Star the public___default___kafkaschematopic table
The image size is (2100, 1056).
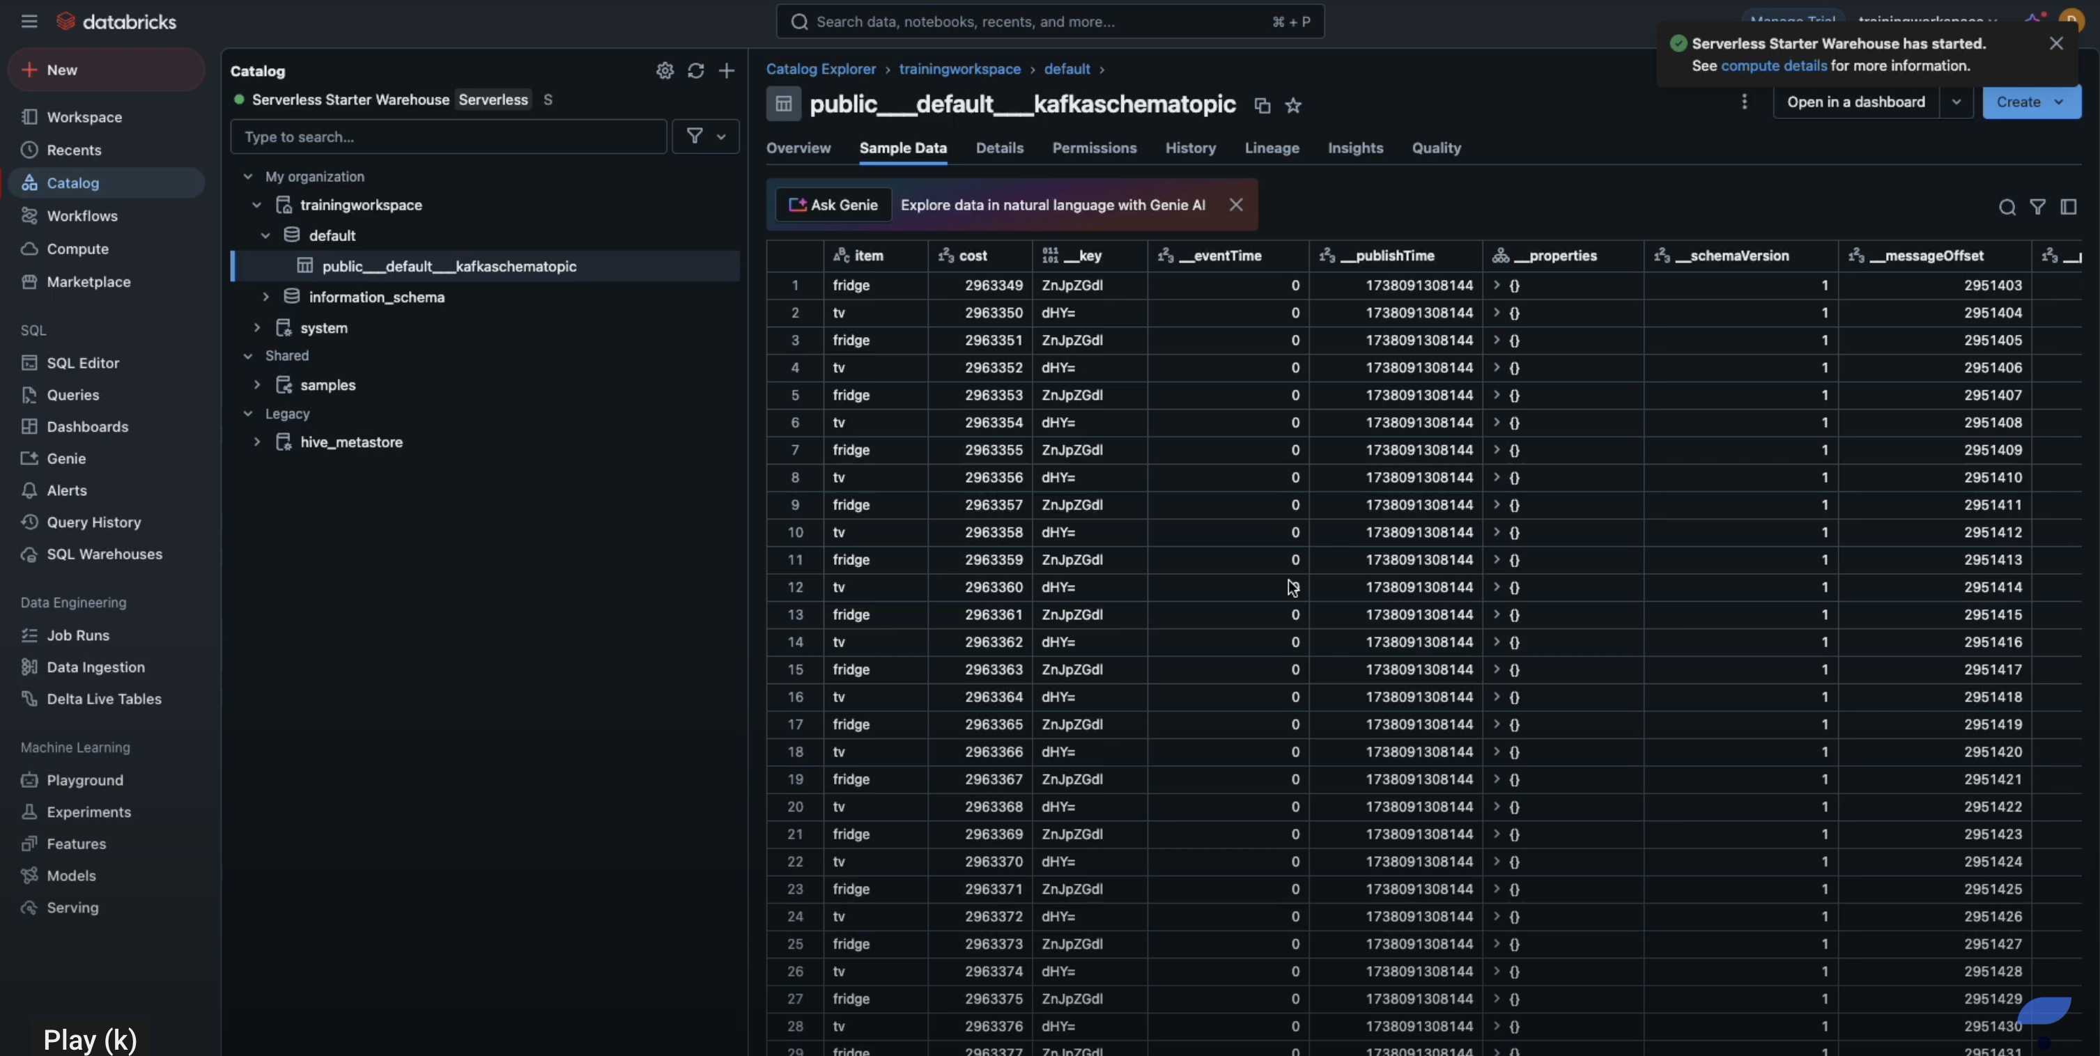click(x=1294, y=106)
